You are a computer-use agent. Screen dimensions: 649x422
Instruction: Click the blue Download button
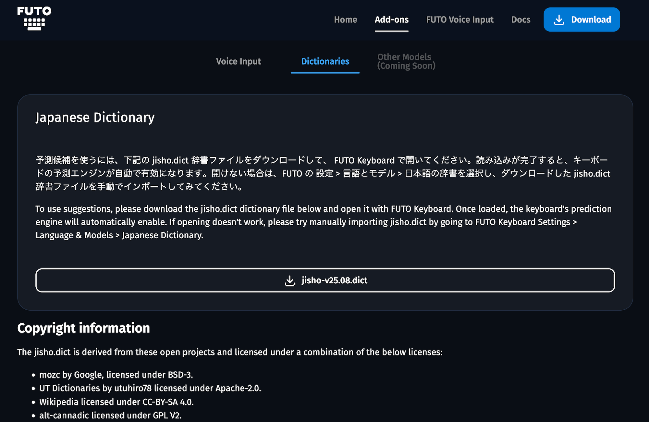pyautogui.click(x=582, y=19)
